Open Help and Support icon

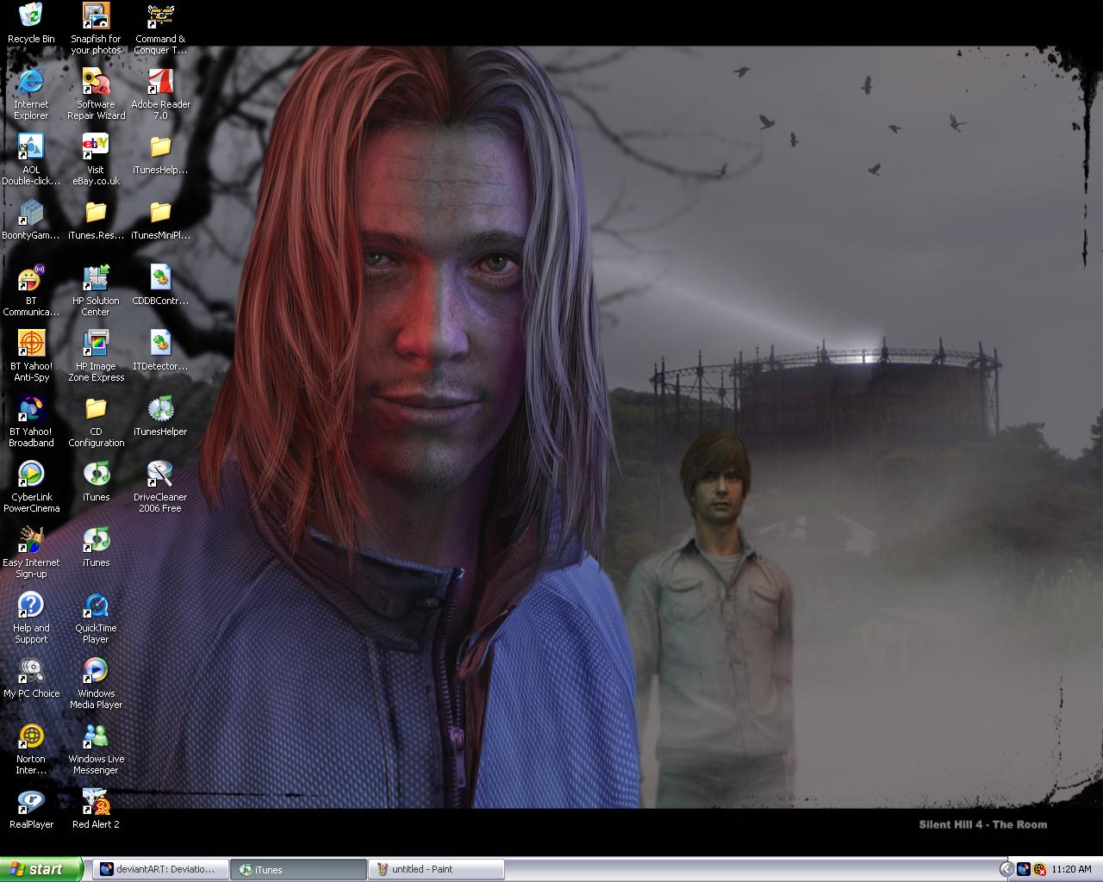point(31,618)
